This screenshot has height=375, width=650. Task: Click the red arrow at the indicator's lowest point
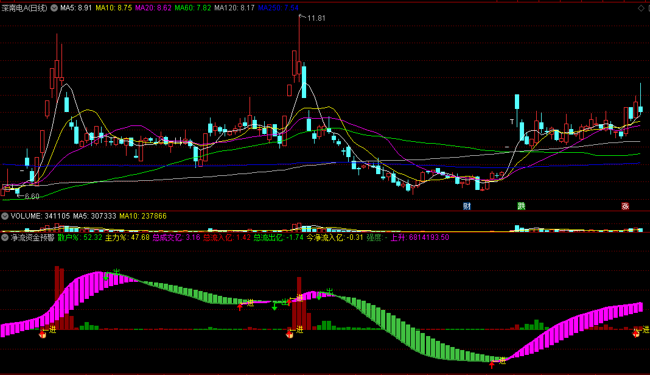(x=492, y=365)
